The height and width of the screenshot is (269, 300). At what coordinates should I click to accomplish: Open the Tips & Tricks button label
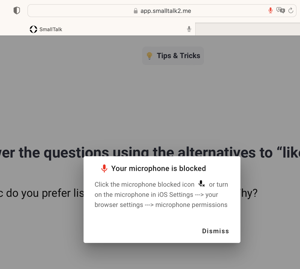(178, 56)
